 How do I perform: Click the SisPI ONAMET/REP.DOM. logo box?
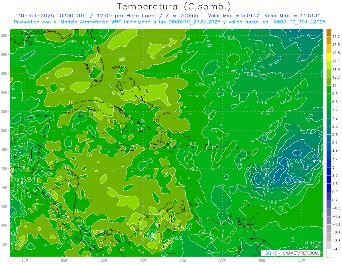click(291, 253)
